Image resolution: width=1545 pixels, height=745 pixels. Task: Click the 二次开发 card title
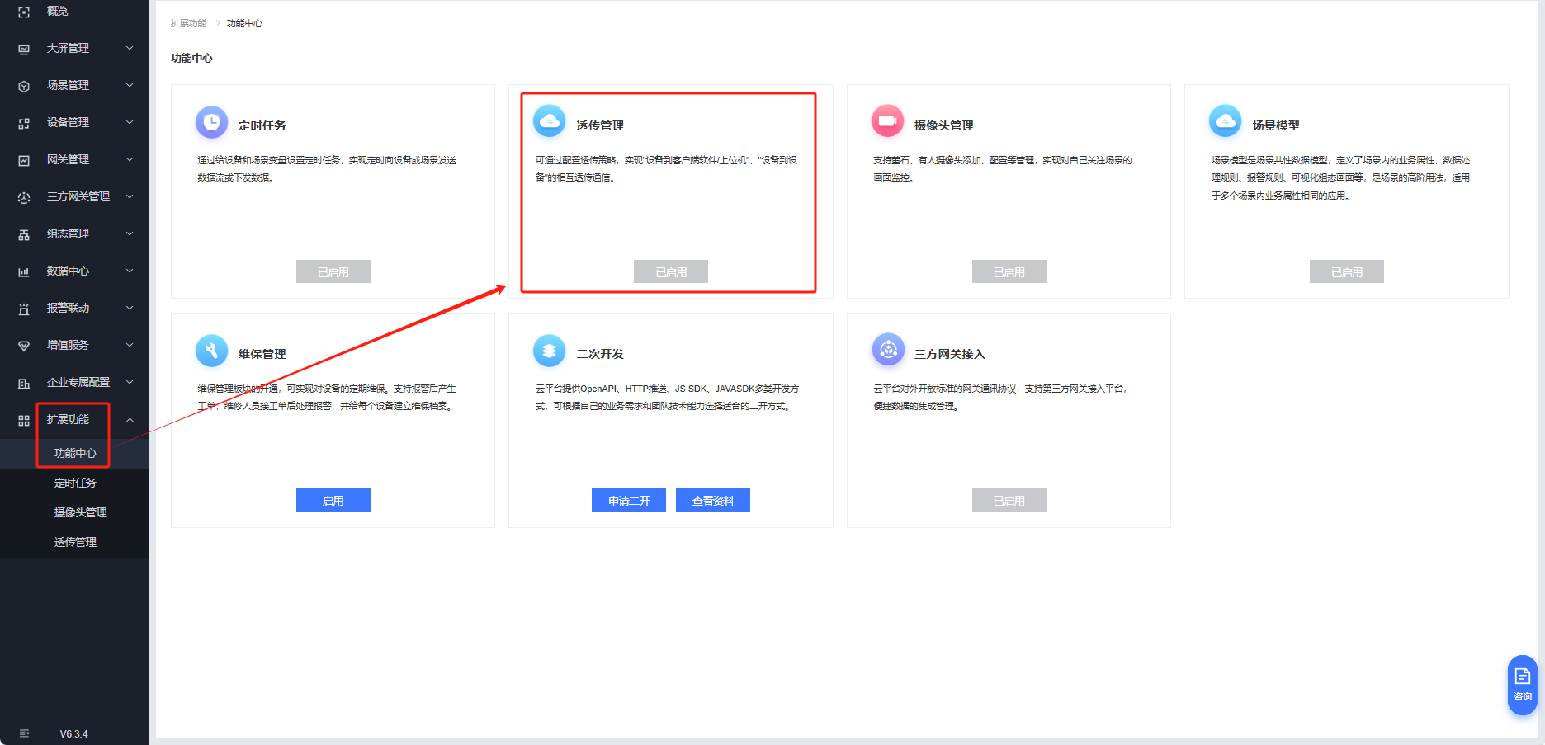click(600, 354)
